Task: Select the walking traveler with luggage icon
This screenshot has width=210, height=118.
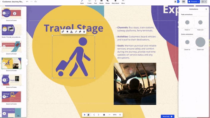Action: pyautogui.click(x=73, y=57)
